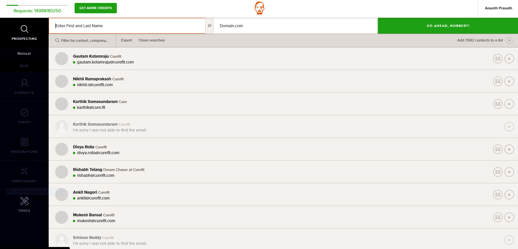Click envelope icon for Rishabh Telang
518x249 pixels.
498,172
